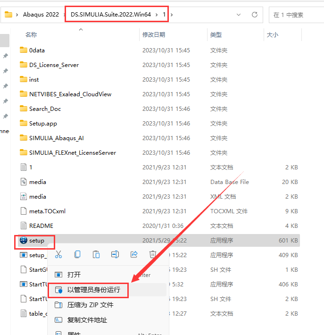
Task: Expand chevron after DS.SIMULIA.Suite.2022.Win64 breadcrumb
Action: tap(157, 15)
